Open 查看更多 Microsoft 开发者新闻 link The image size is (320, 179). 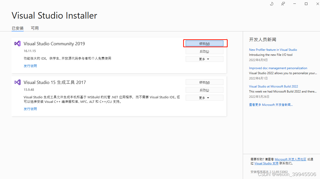pyautogui.click(x=271, y=105)
